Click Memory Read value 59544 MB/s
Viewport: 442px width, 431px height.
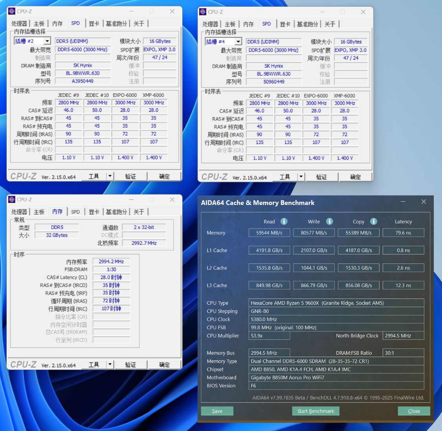[x=269, y=233]
